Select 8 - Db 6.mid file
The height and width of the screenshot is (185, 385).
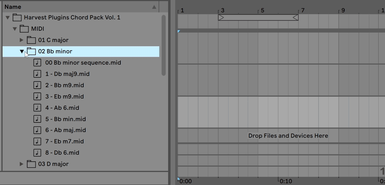(62, 153)
